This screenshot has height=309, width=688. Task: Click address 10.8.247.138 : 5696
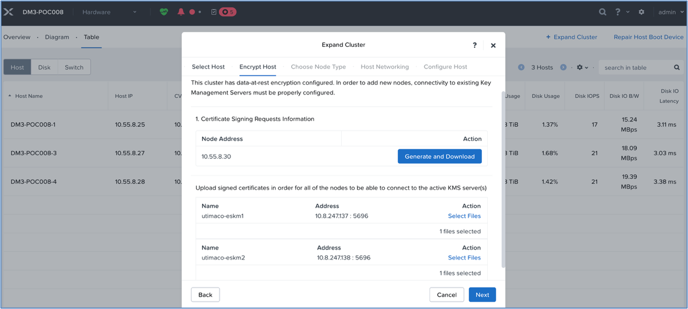pos(344,257)
